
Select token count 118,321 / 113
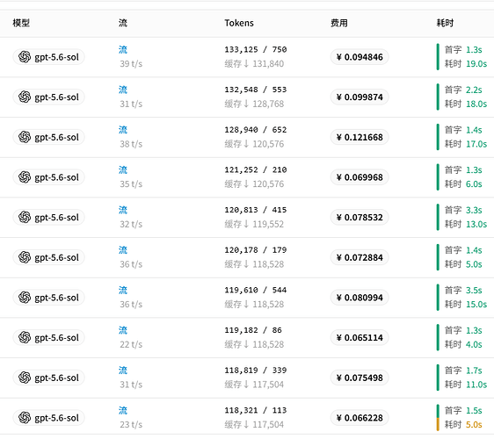click(x=256, y=410)
